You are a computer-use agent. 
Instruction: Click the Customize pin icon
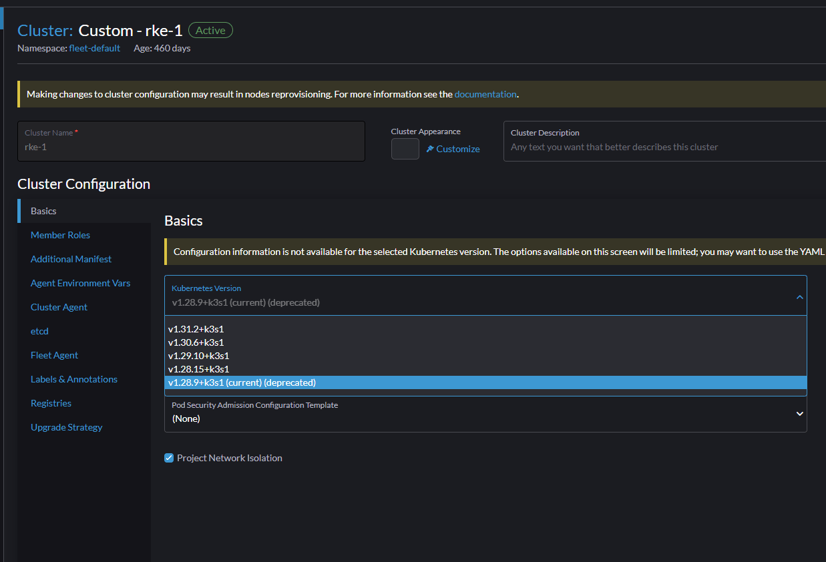point(431,149)
